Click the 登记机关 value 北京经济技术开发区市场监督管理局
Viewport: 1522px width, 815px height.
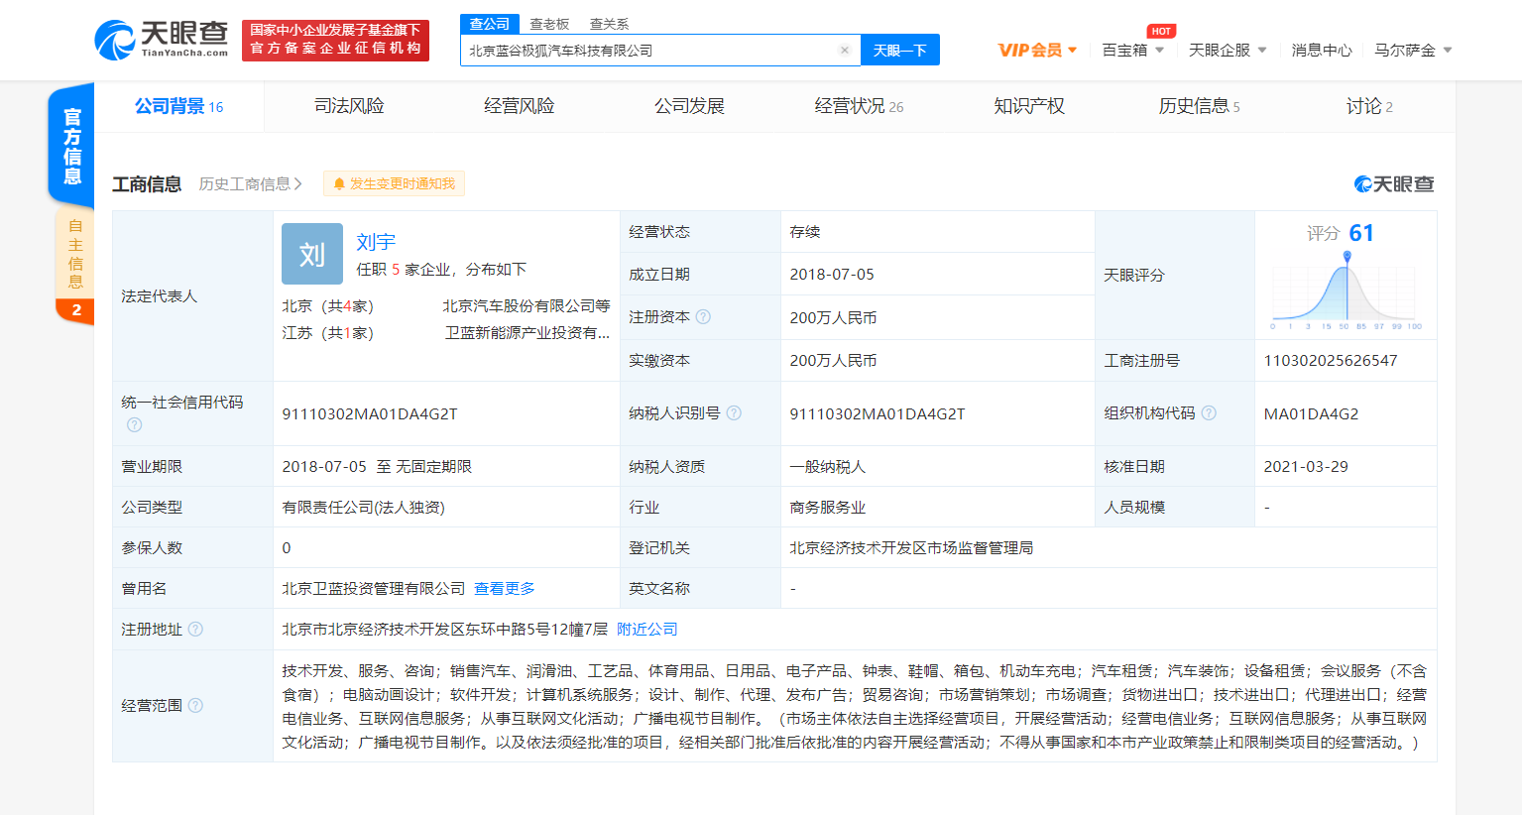click(911, 548)
